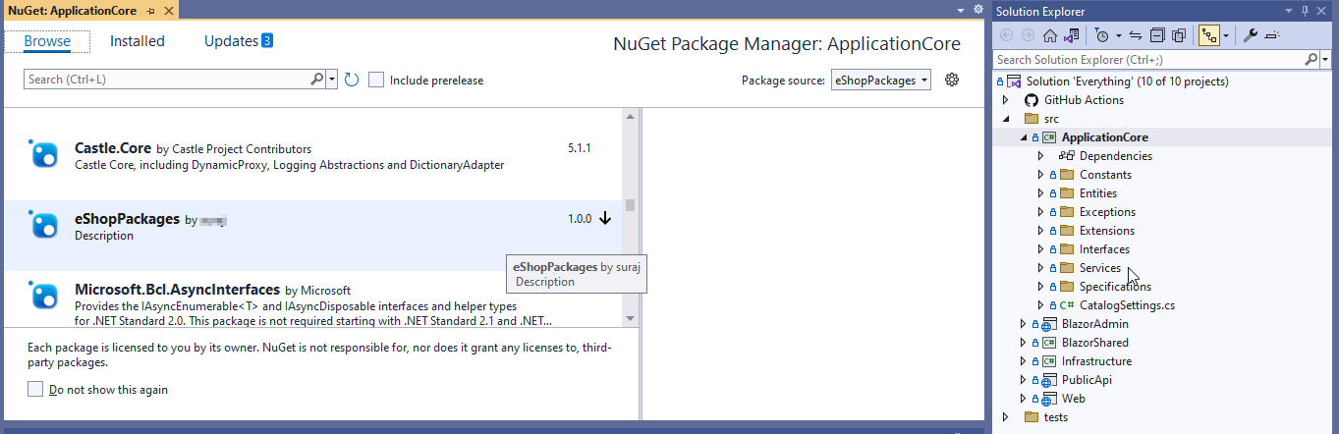Click the refresh icon beside NuGet search
Image resolution: width=1339 pixels, height=434 pixels.
pos(352,80)
